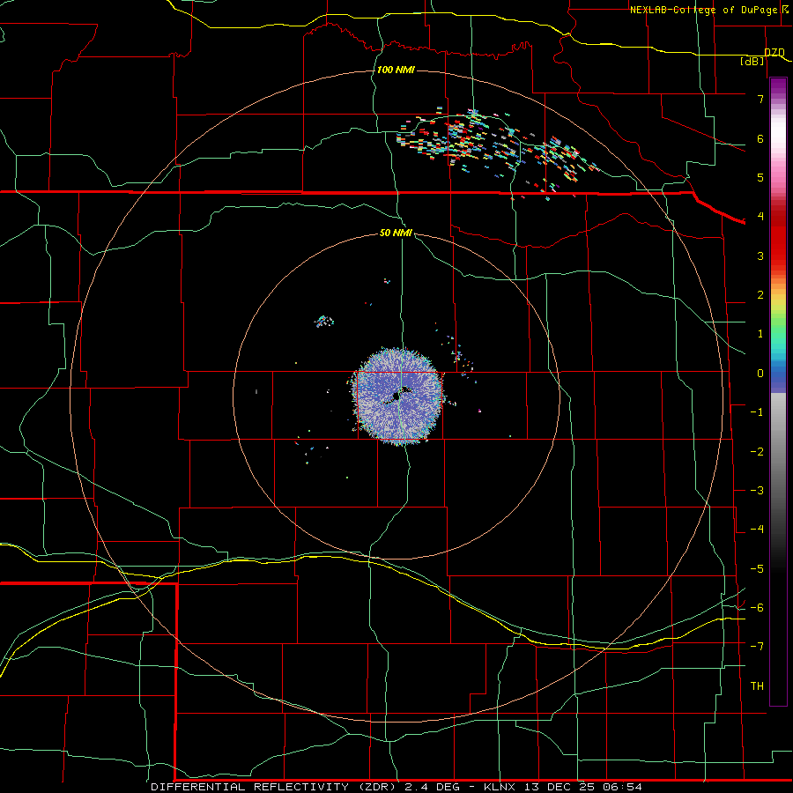Click the -4 value on the color scale
The width and height of the screenshot is (793, 793).
(757, 530)
